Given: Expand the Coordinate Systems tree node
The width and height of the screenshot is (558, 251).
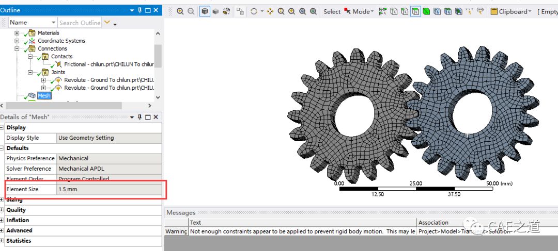Looking at the screenshot, I should [x=17, y=41].
